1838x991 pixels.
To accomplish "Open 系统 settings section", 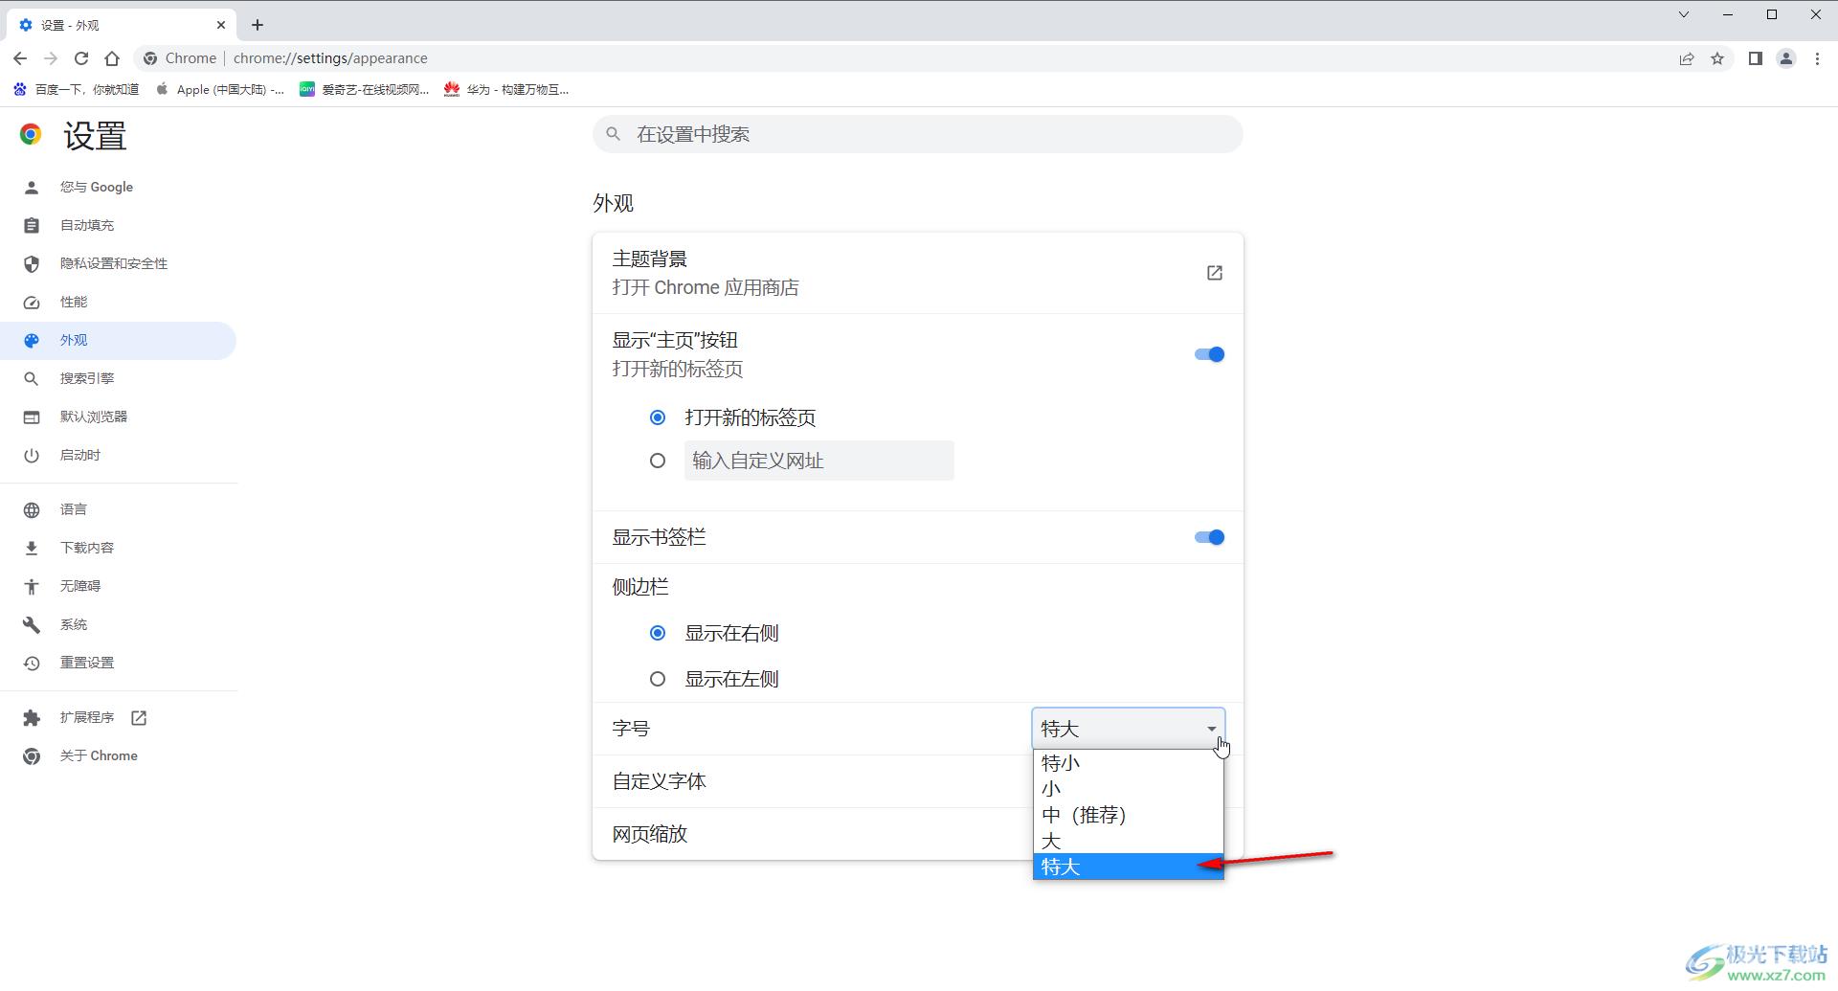I will (118, 624).
